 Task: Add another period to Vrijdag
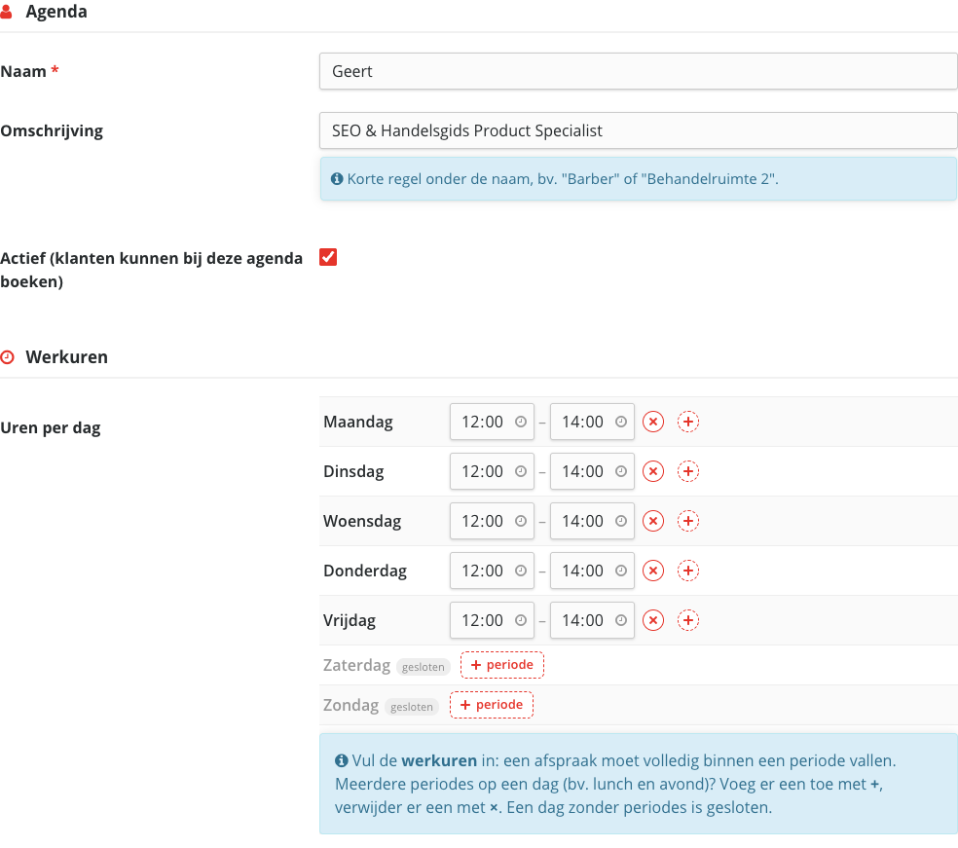(688, 620)
